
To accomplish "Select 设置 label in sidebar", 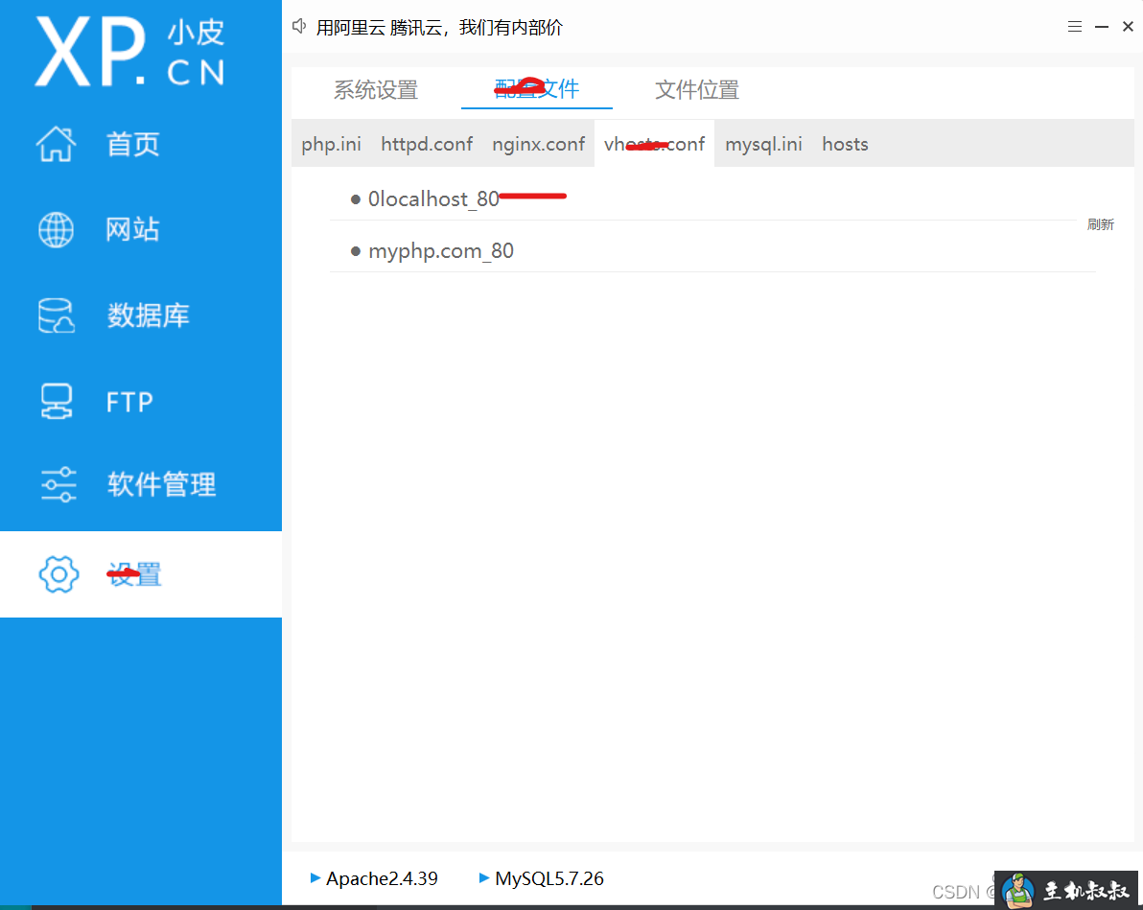I will [x=134, y=574].
